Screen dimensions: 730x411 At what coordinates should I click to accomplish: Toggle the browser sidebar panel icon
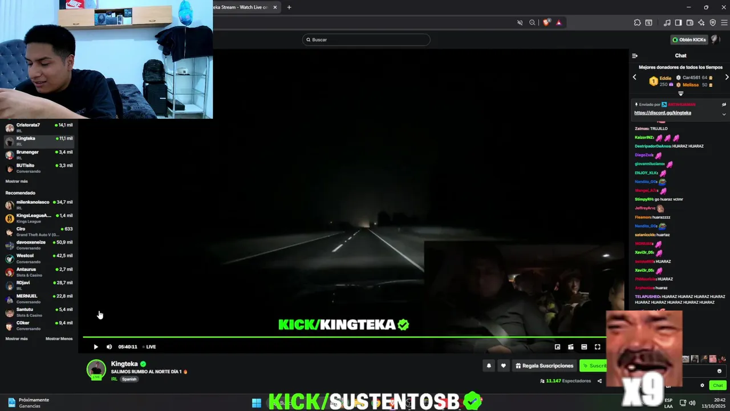(x=678, y=23)
